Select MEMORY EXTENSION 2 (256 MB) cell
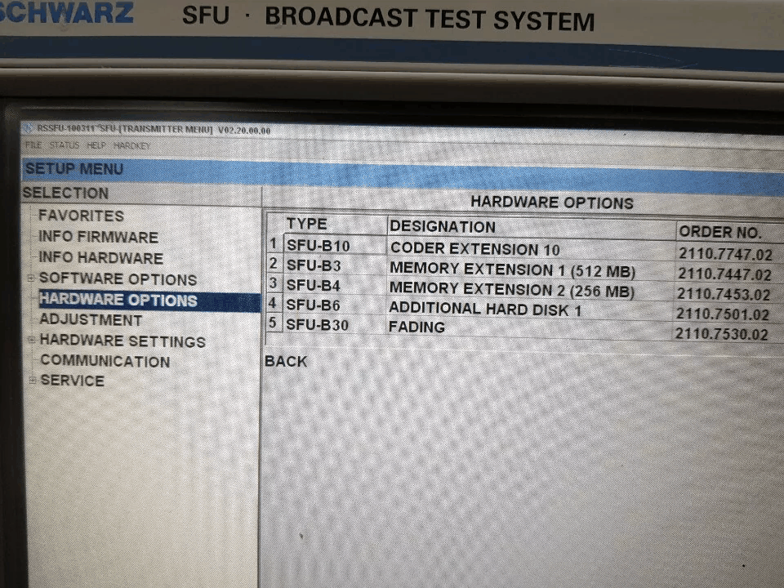Viewport: 784px width, 588px height. click(x=531, y=290)
